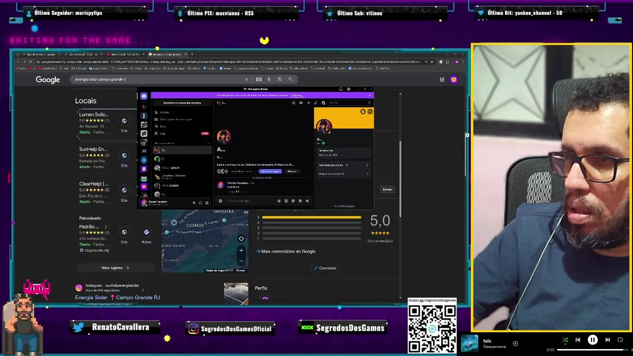
Task: Toggle shuffle in music player
Action: click(565, 340)
